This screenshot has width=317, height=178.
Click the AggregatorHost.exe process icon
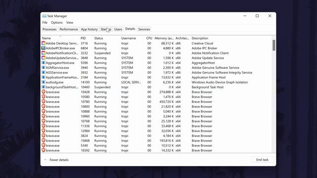(x=43, y=63)
